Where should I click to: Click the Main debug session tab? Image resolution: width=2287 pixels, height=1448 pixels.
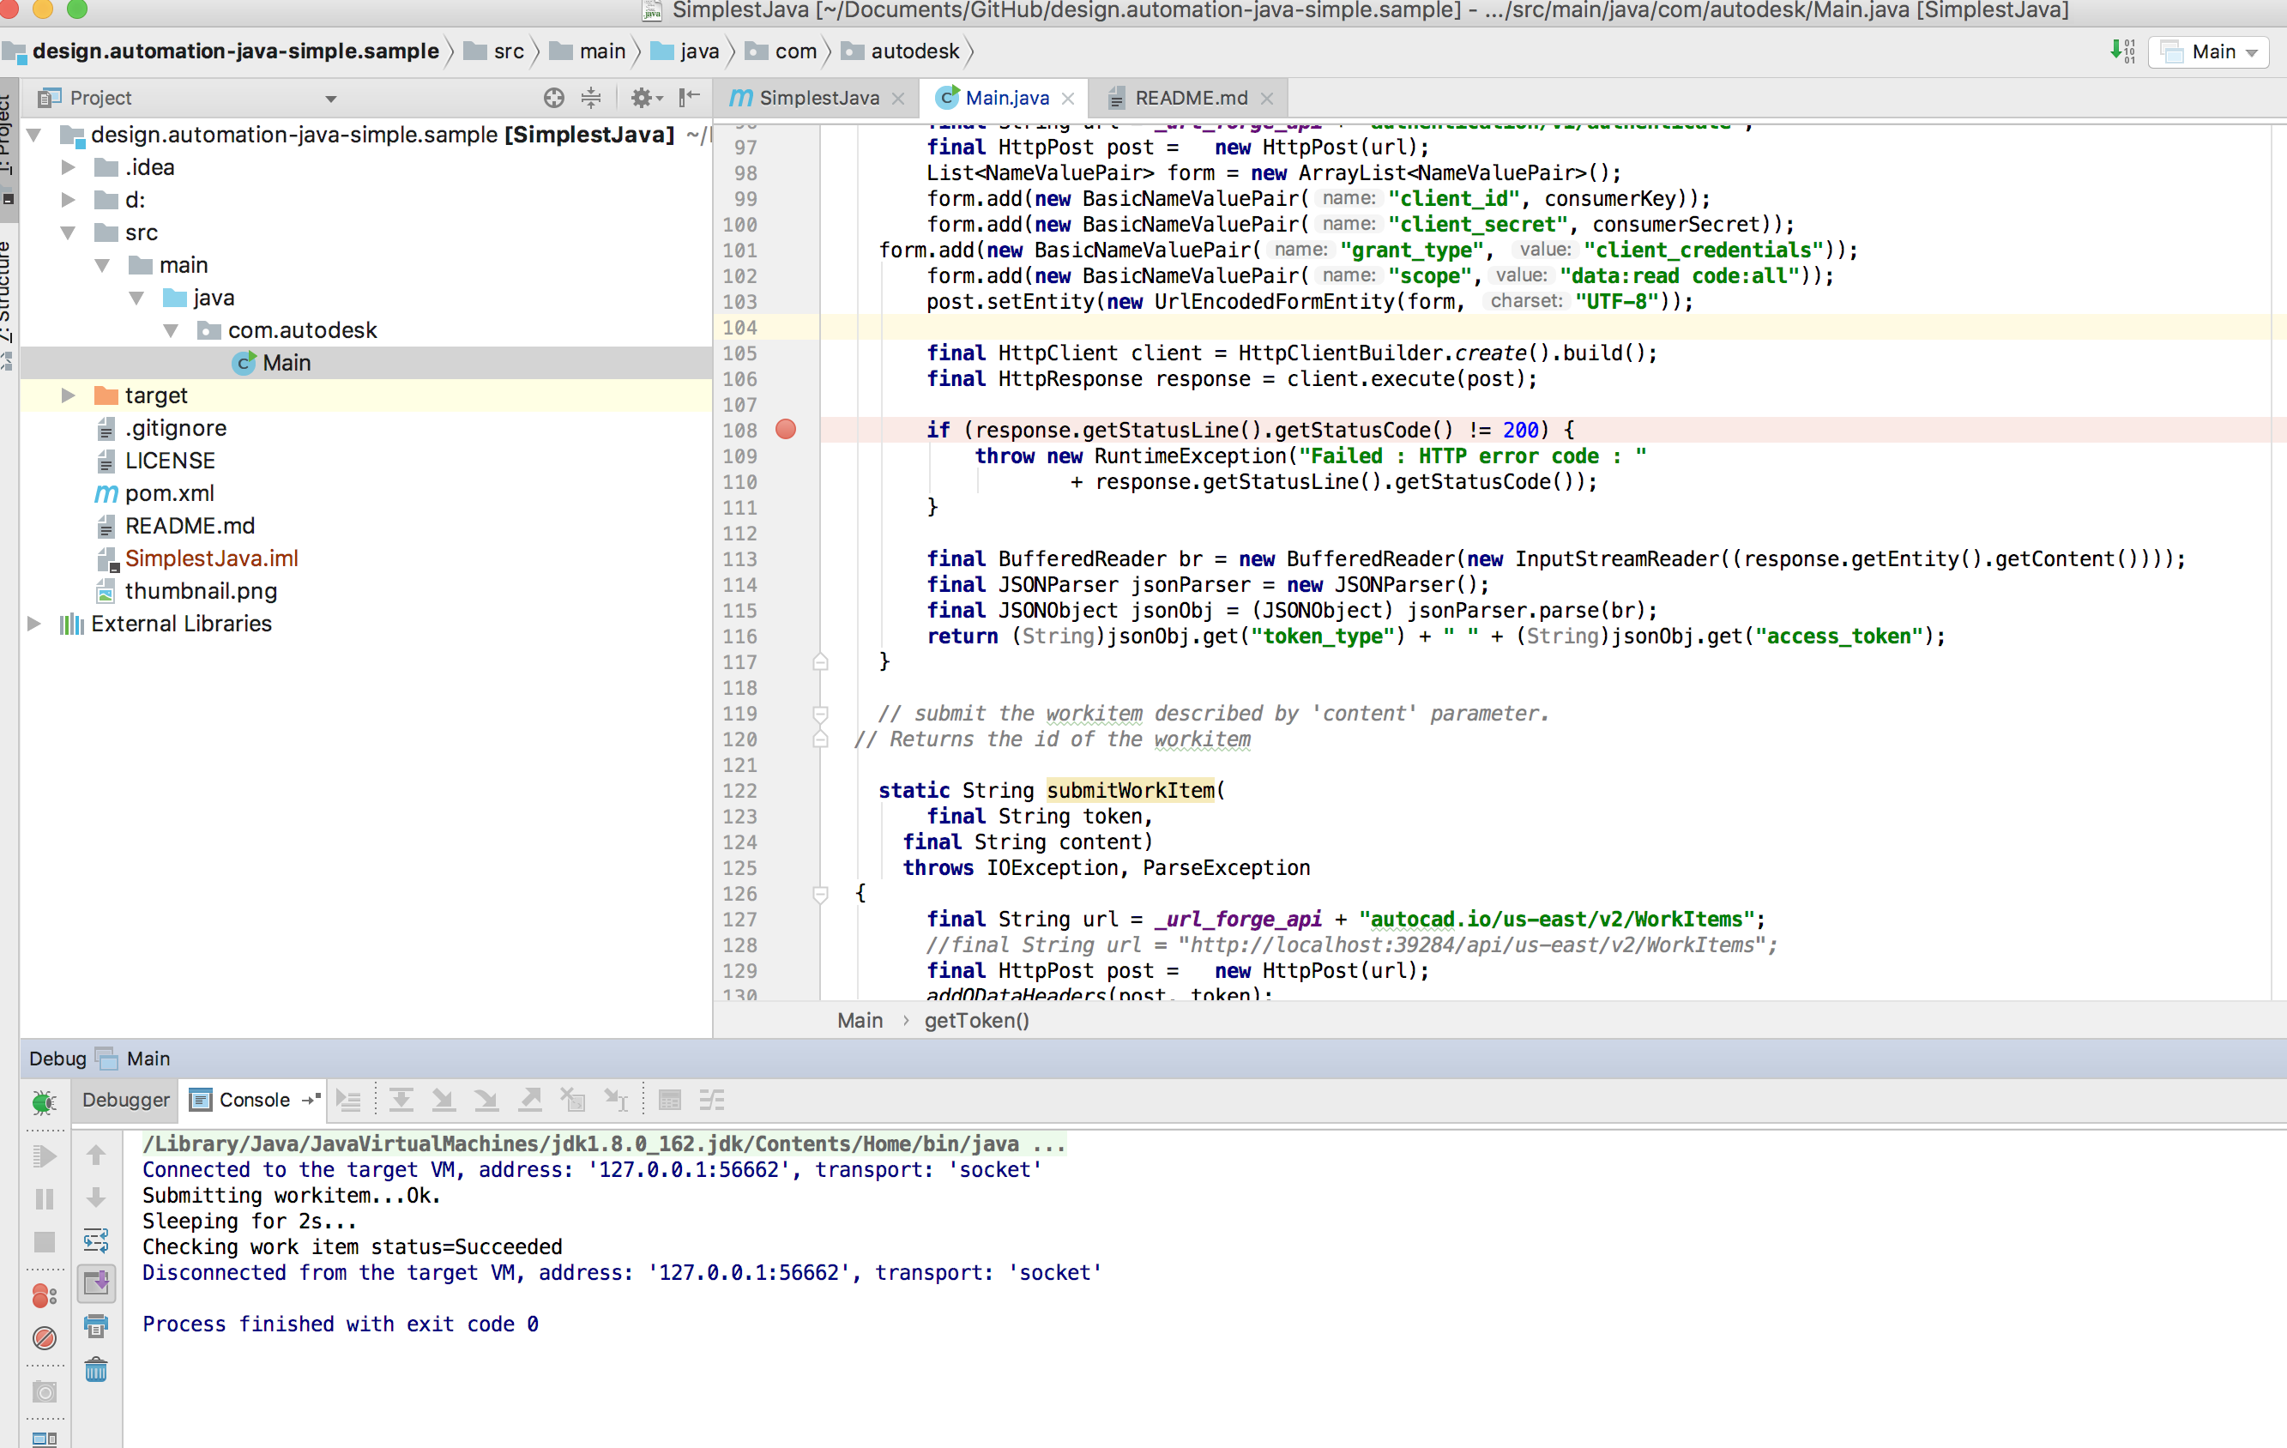pyautogui.click(x=134, y=1058)
